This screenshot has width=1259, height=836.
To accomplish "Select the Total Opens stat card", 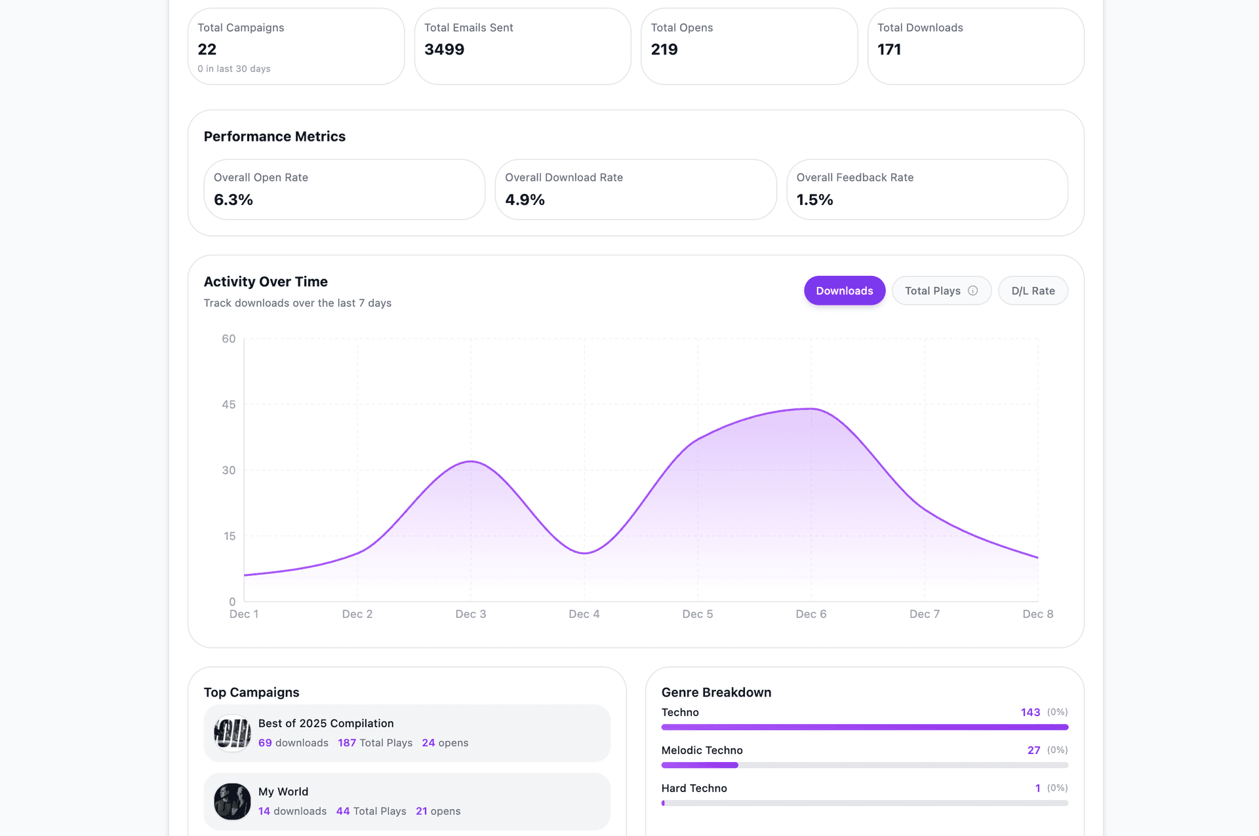I will [x=749, y=46].
